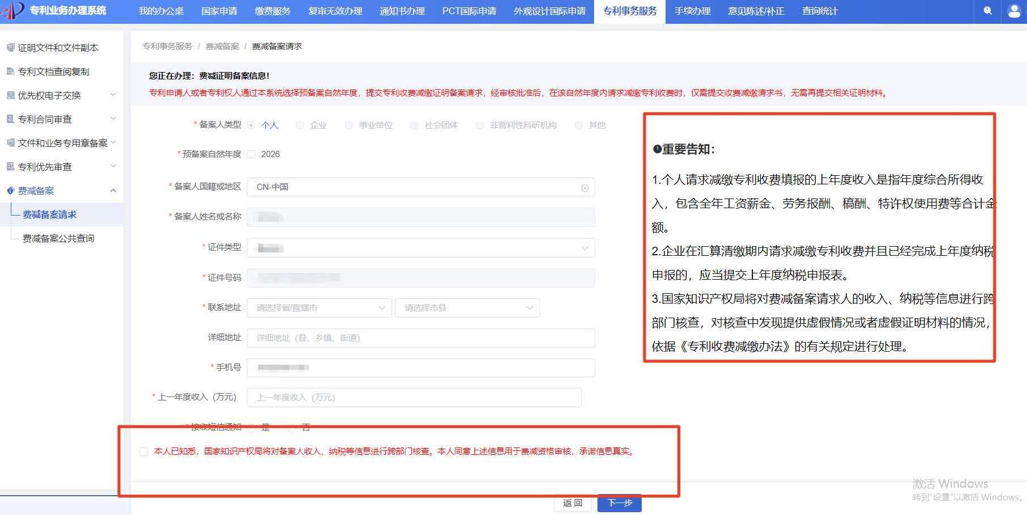The height and width of the screenshot is (515, 1027).
Task: Click the 证明文件和文件副本 sidebar icon
Action: click(10, 48)
